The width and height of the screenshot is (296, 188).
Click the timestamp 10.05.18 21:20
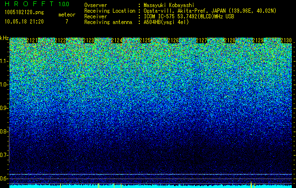(24, 22)
